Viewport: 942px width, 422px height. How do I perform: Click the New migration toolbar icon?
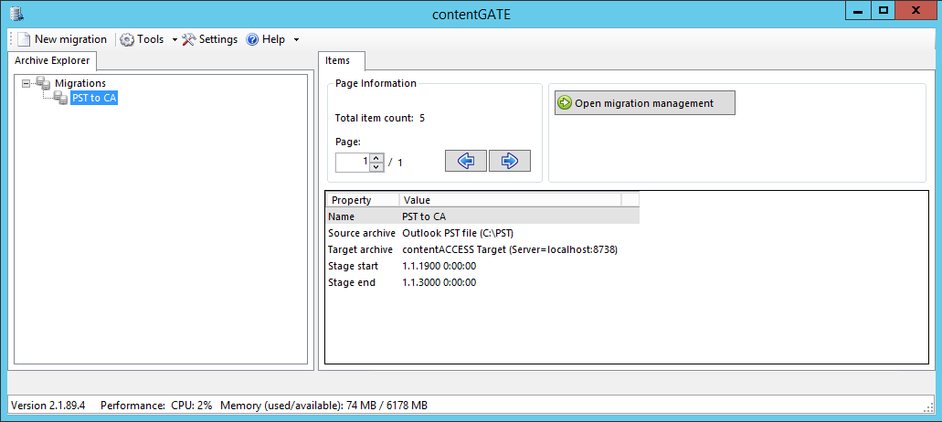pos(24,39)
